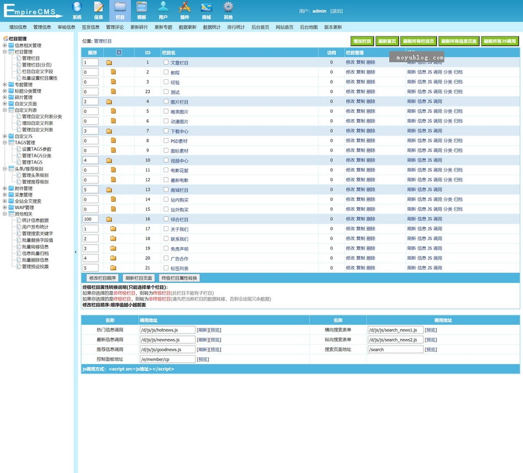This screenshot has width=523, height=473.
Task: Open 管理栏目(分页) in the sidebar tree
Action: [37, 65]
